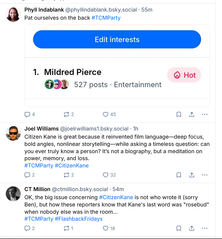Open the Mildred Pierce trending topic
The image size is (222, 239).
[x=73, y=72]
